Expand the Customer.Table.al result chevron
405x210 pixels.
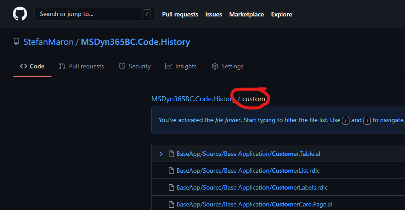tap(161, 154)
